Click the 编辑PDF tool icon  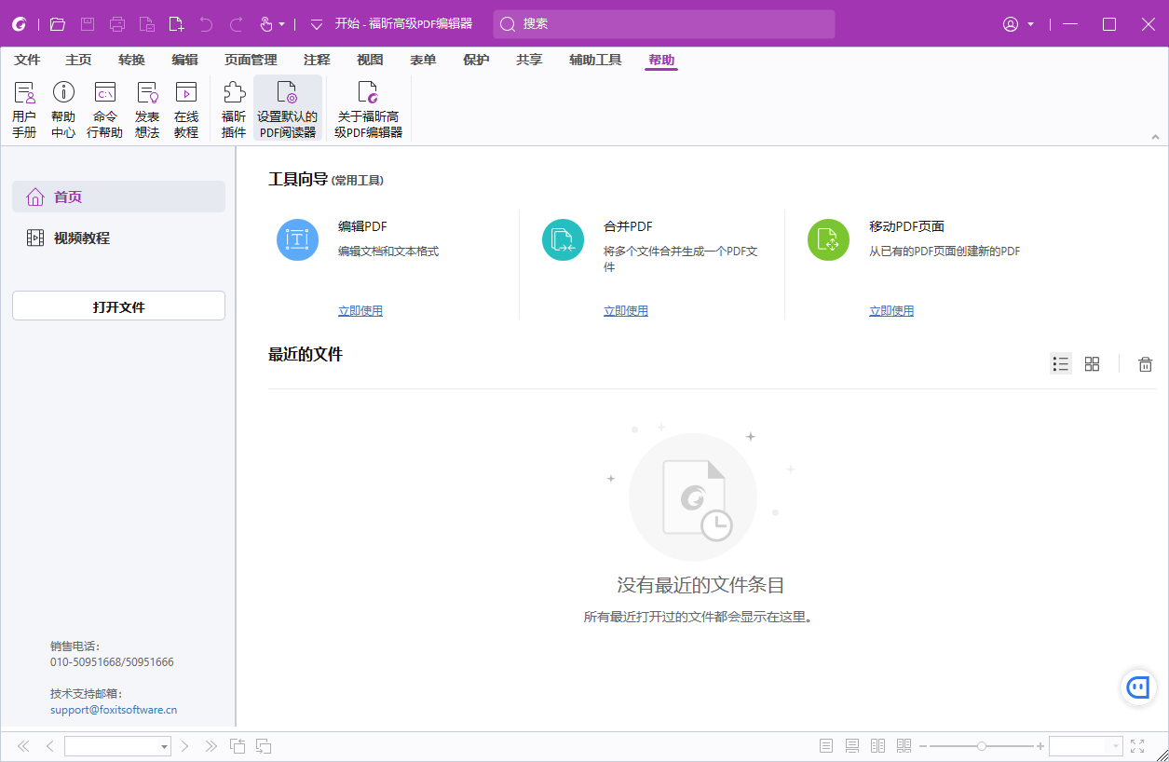click(x=297, y=239)
